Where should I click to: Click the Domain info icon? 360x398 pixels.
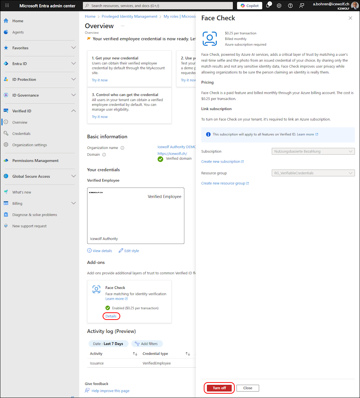104,155
